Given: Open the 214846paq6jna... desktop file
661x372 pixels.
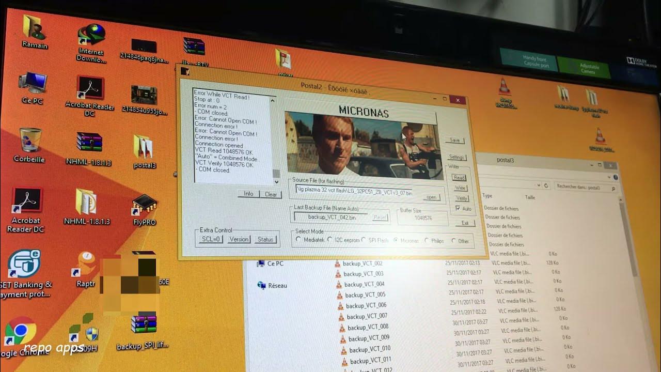Looking at the screenshot, I should pos(144,51).
